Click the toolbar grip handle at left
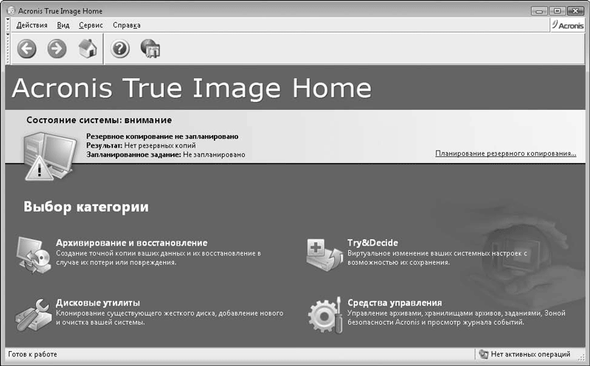The width and height of the screenshot is (590, 366). (8, 49)
